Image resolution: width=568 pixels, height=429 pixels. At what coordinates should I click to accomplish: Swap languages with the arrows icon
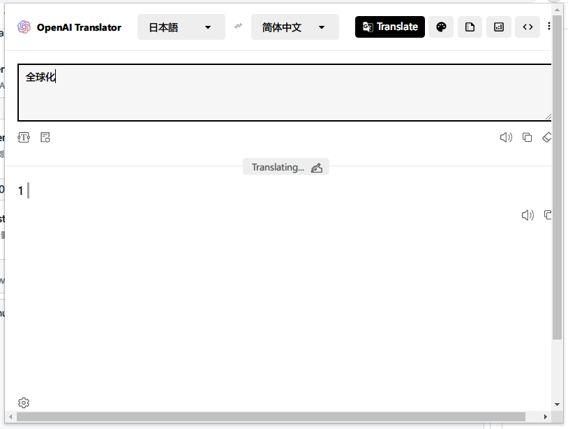tap(238, 27)
